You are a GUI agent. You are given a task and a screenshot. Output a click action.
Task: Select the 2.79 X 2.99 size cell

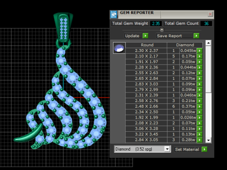tap(146, 90)
